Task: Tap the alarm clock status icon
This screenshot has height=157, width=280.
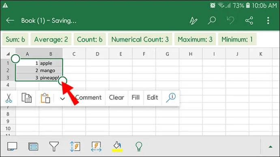Action: (x=213, y=5)
